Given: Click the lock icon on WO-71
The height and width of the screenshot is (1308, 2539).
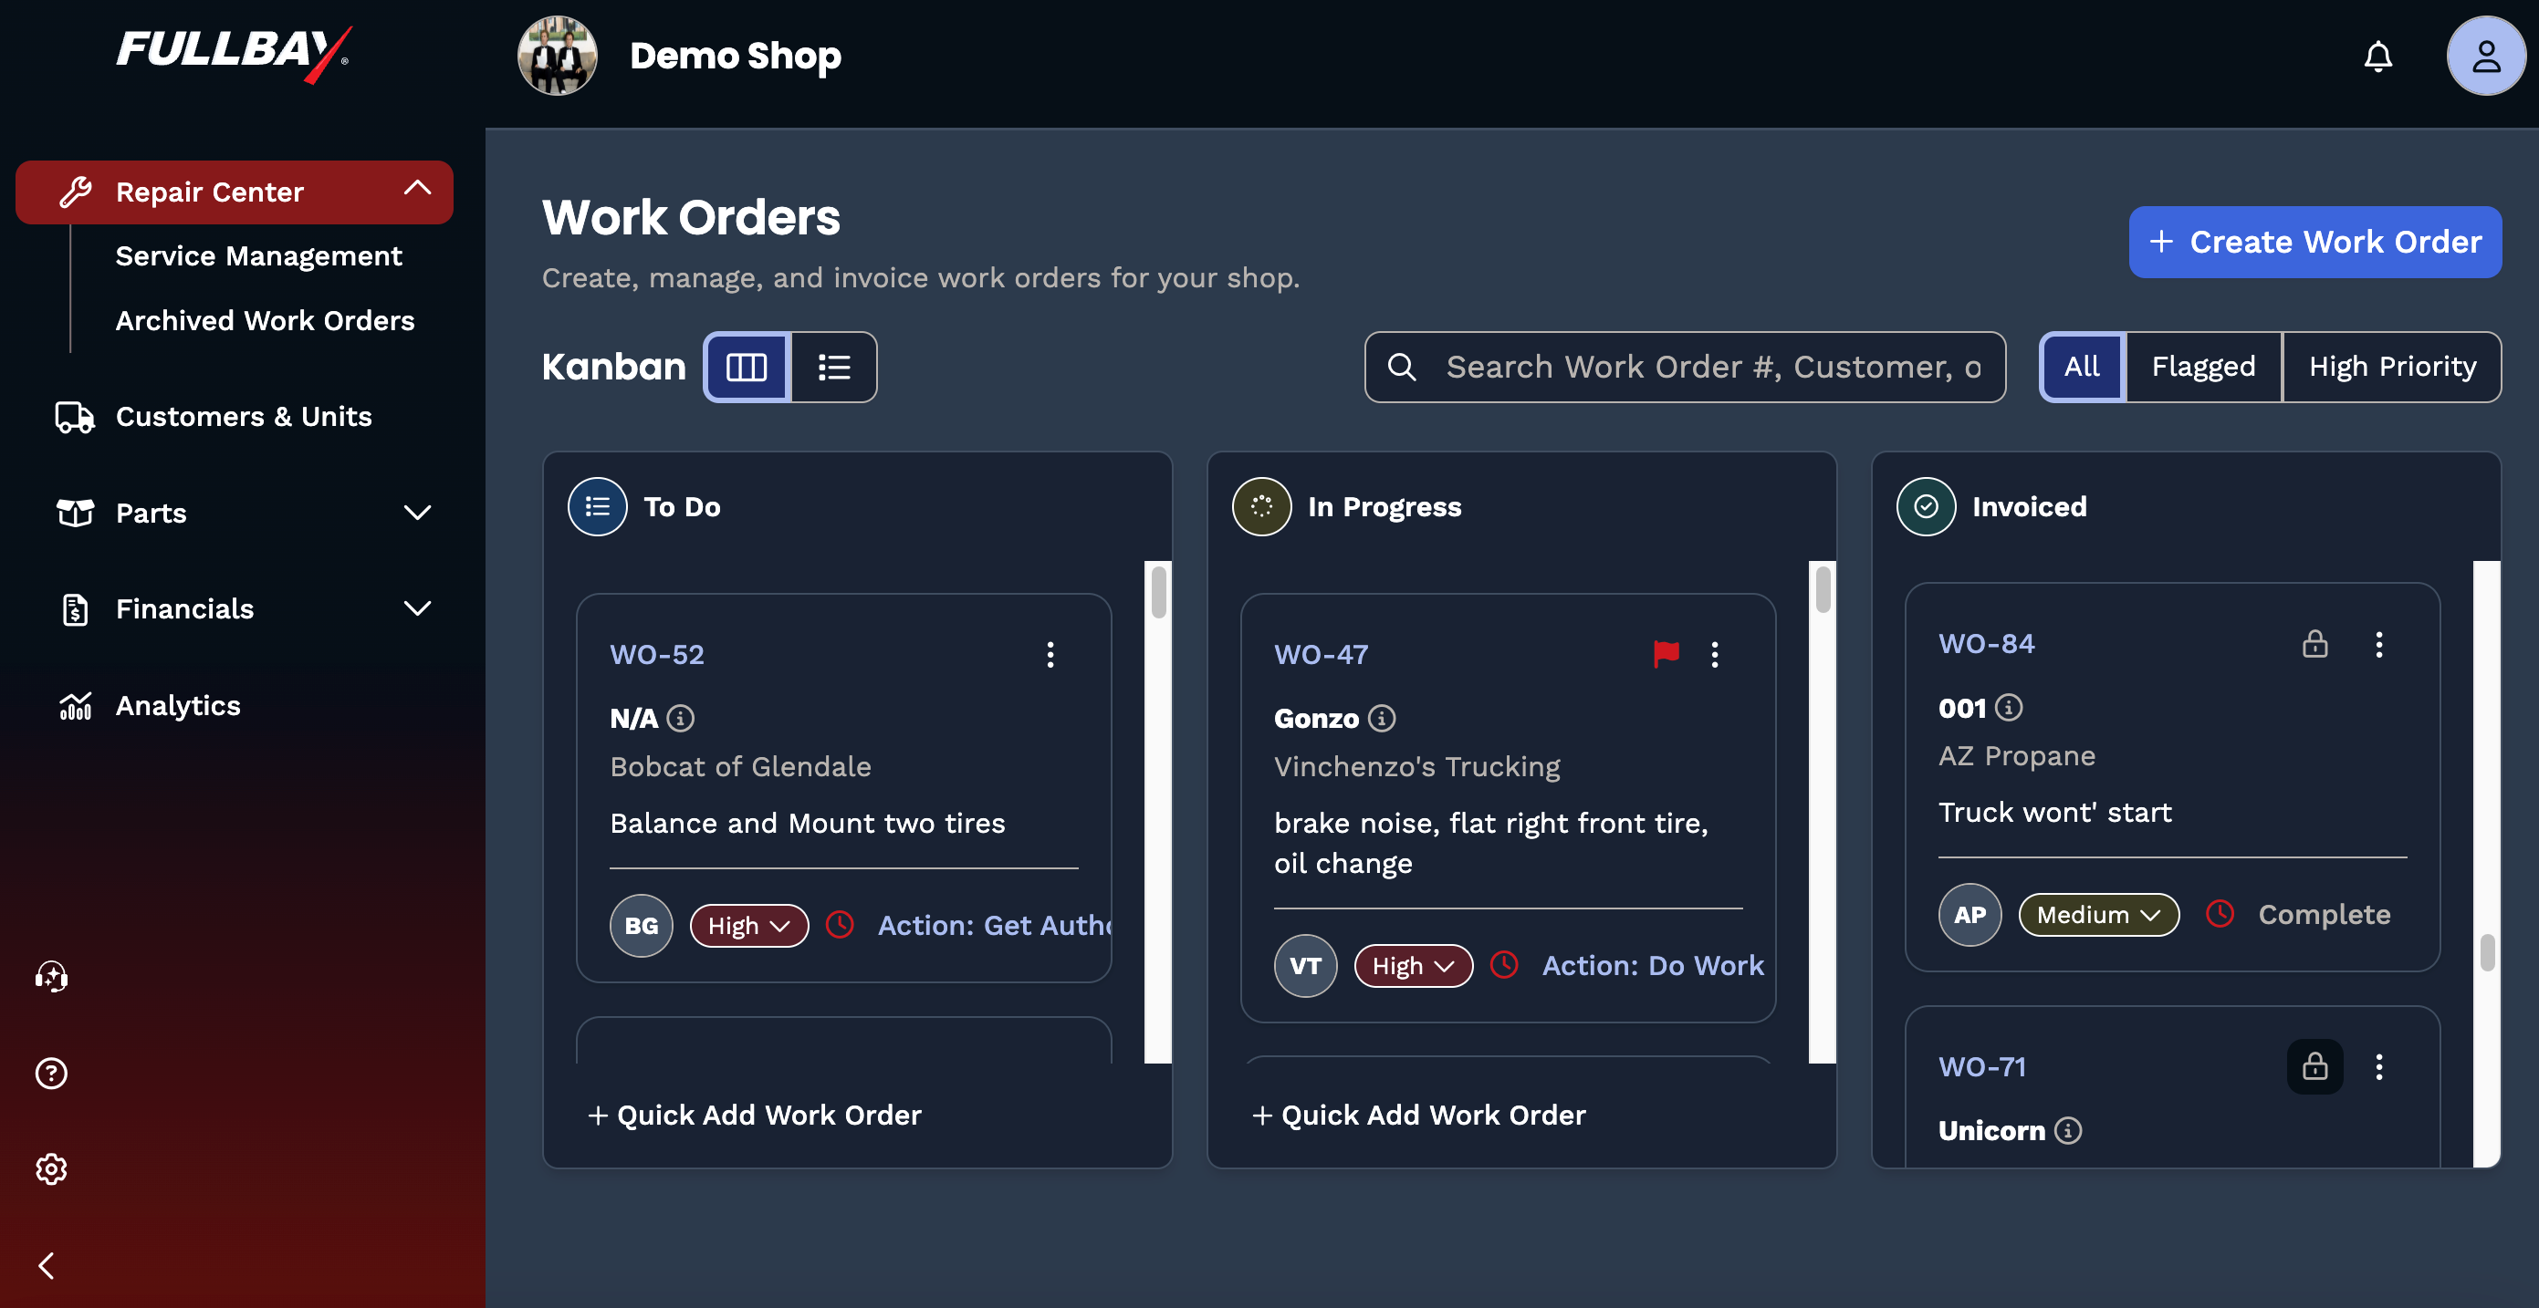Looking at the screenshot, I should tap(2315, 1066).
